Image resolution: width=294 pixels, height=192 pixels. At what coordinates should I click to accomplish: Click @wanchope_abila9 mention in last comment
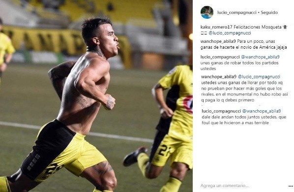click(x=262, y=111)
